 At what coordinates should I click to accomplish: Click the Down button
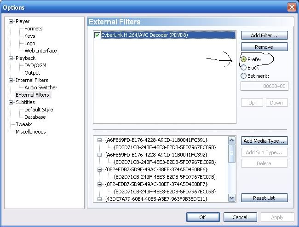[x=276, y=103]
